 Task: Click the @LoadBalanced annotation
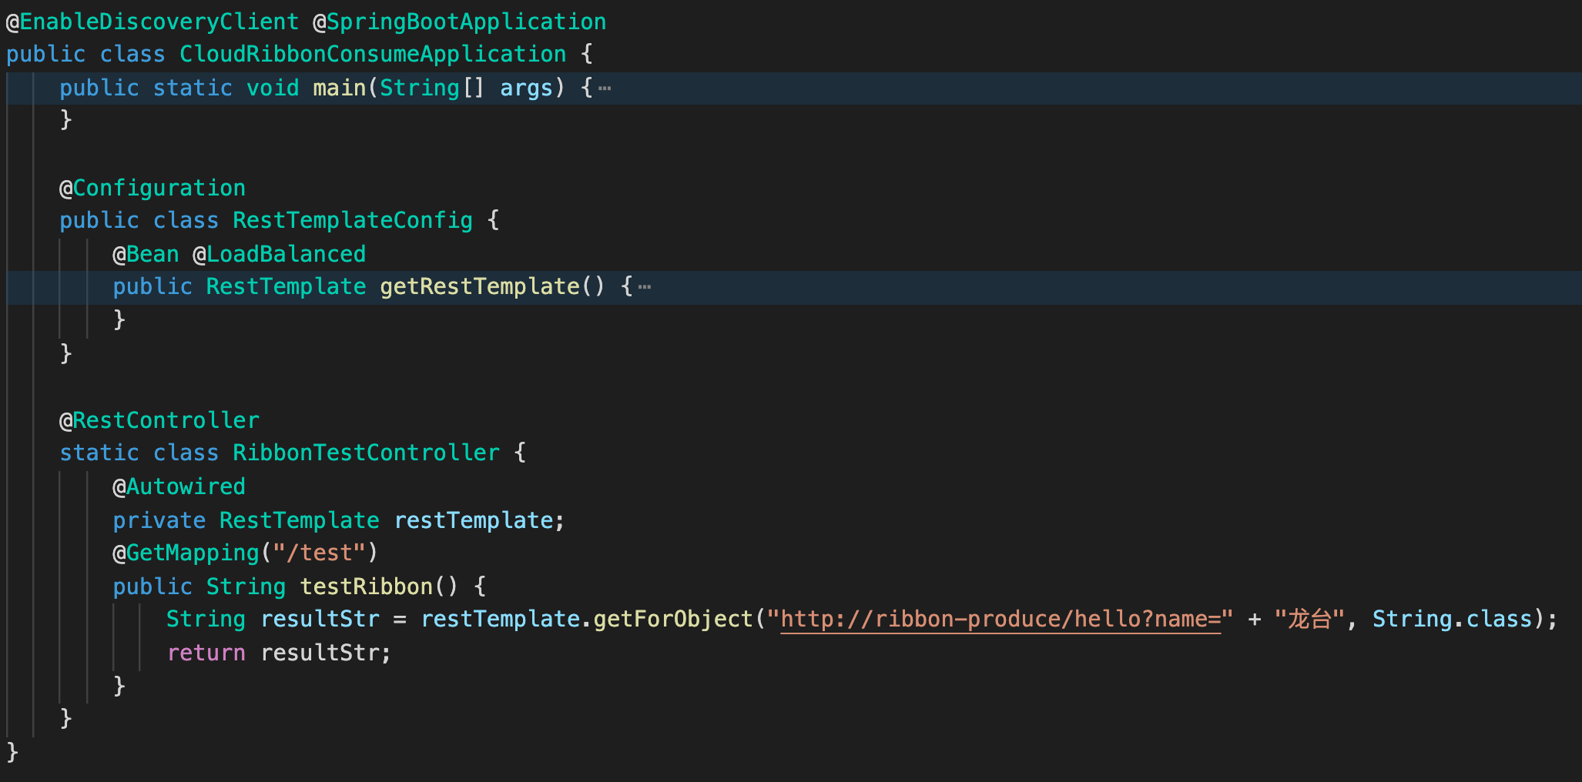pos(280,254)
